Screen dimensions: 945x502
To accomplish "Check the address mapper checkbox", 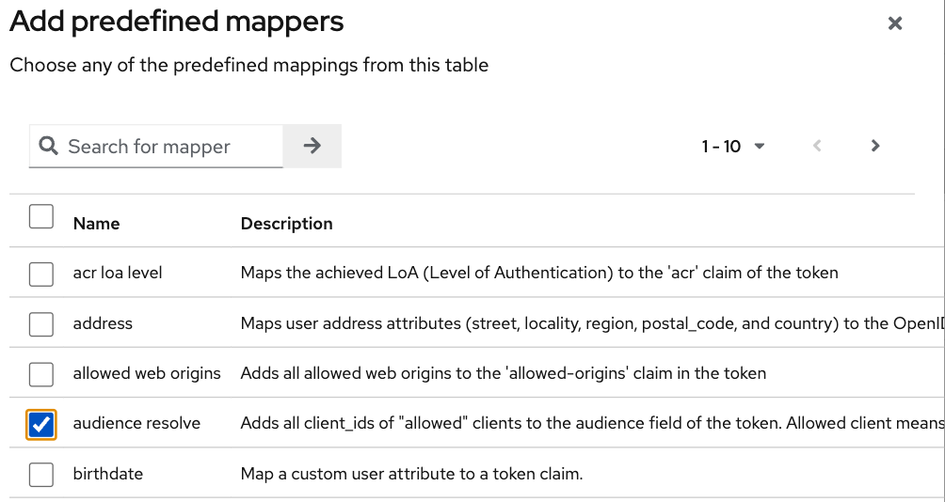I will pyautogui.click(x=41, y=324).
